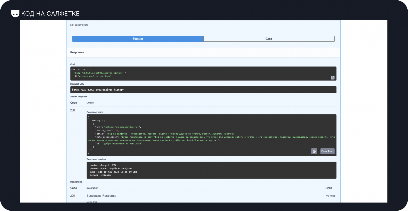
Task: Click the 'Server response' label
Action: pos(79,97)
